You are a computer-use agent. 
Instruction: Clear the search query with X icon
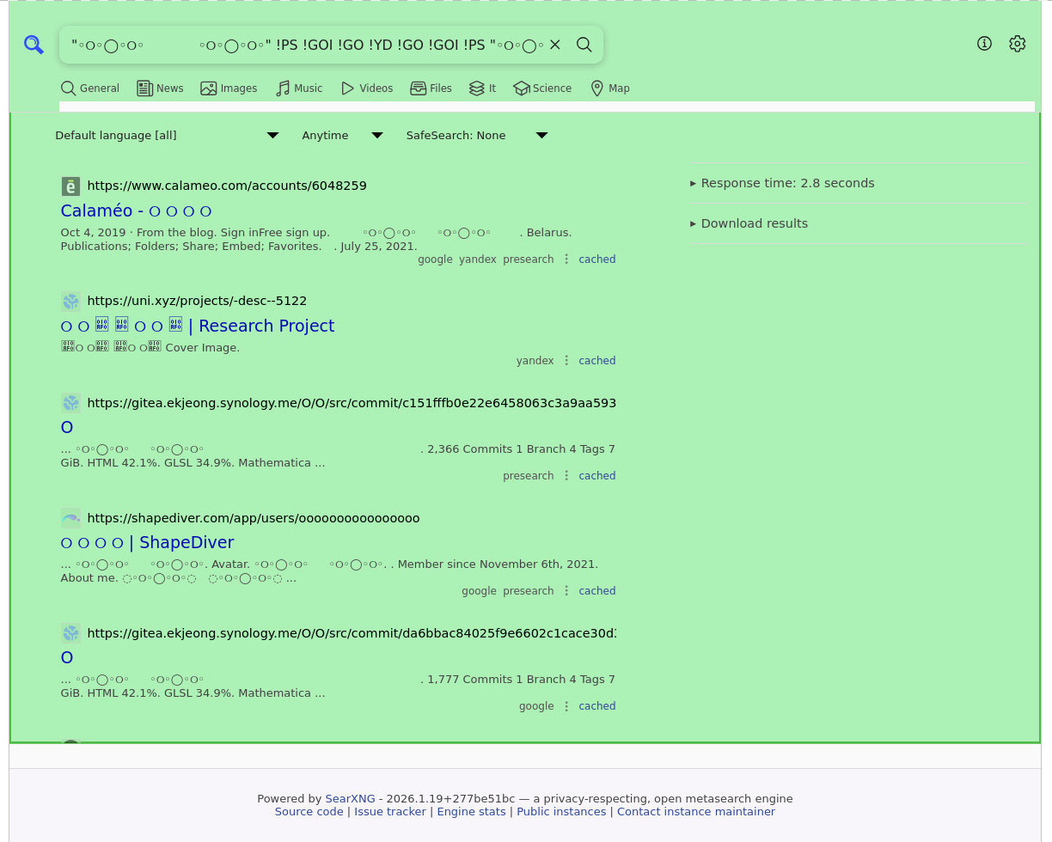tap(555, 45)
